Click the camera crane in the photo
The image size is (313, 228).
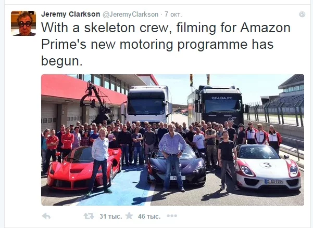click(97, 102)
